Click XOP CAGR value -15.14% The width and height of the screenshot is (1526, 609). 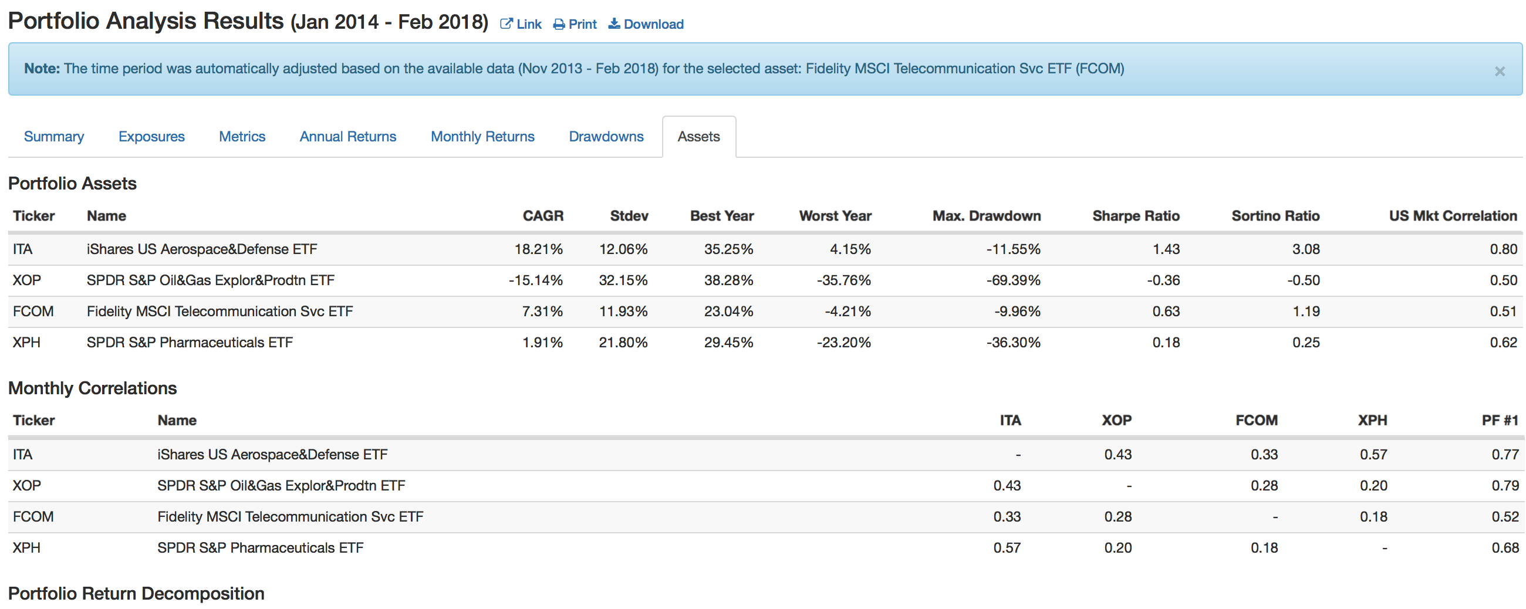[x=535, y=280]
